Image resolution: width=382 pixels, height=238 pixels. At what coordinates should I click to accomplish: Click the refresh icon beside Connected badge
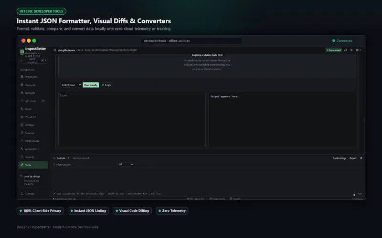[345, 50]
